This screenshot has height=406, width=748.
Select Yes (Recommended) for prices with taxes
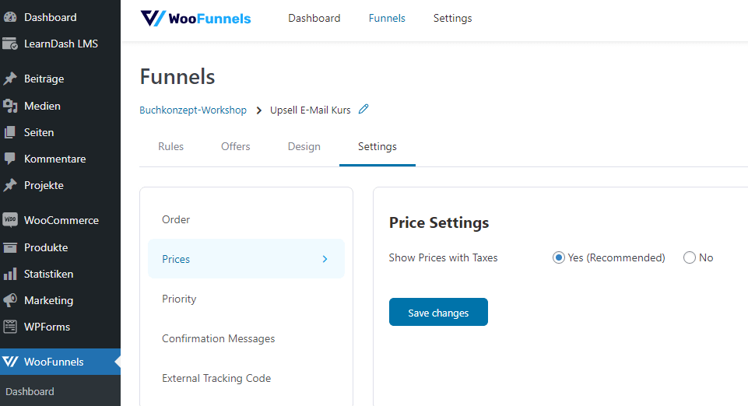pyautogui.click(x=559, y=257)
